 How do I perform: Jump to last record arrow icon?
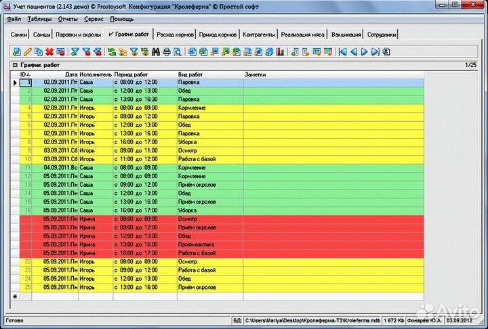tap(375, 51)
